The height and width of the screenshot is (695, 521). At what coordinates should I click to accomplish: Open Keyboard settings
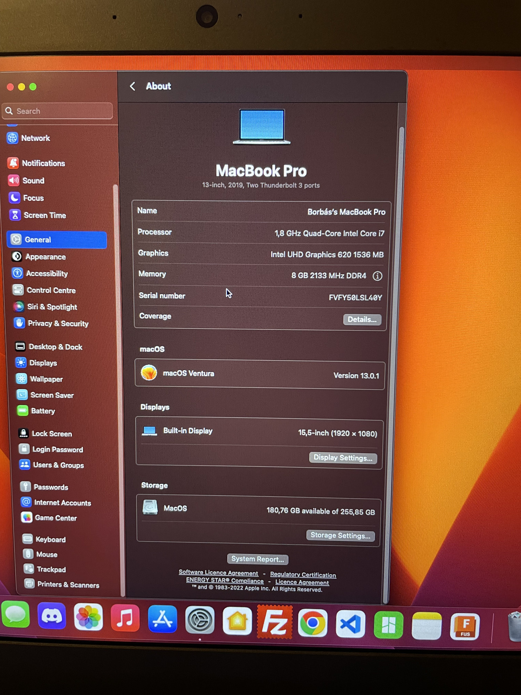click(x=45, y=539)
